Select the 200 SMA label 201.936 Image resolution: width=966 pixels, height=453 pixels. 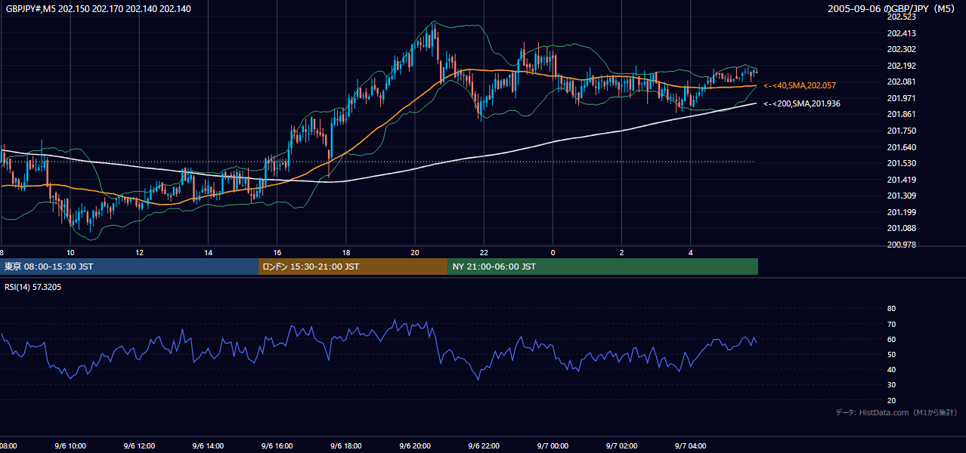tap(802, 103)
